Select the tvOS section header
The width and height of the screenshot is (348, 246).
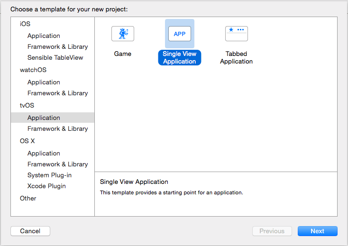click(27, 105)
